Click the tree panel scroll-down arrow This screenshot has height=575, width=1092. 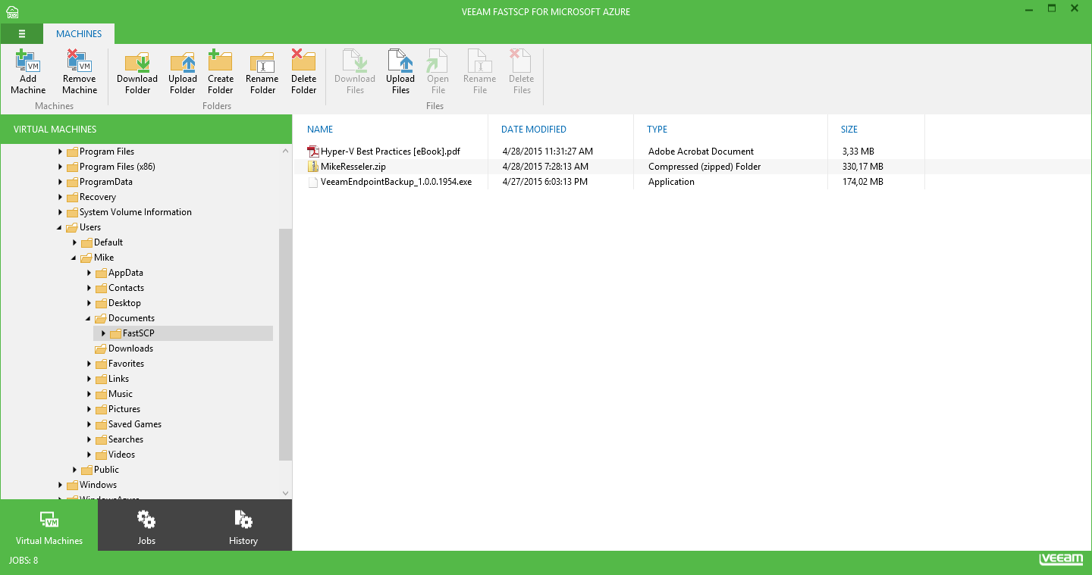click(285, 493)
